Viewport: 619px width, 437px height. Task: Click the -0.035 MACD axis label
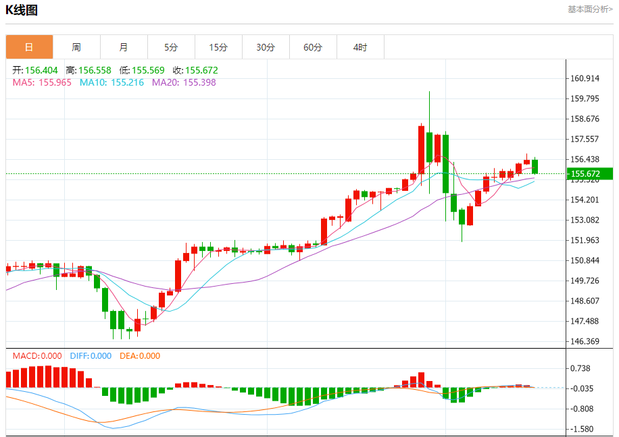point(580,388)
